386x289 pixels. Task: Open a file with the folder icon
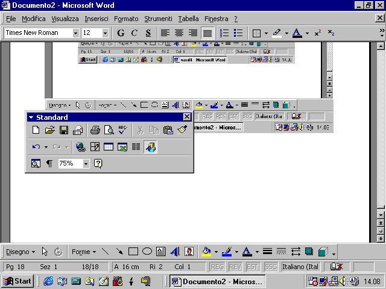click(50, 130)
